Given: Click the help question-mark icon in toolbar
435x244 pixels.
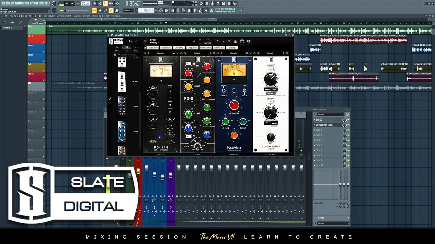Looking at the screenshot, I should [x=217, y=3].
